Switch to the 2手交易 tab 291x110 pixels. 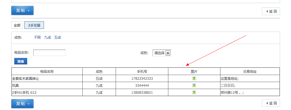coord(34,25)
